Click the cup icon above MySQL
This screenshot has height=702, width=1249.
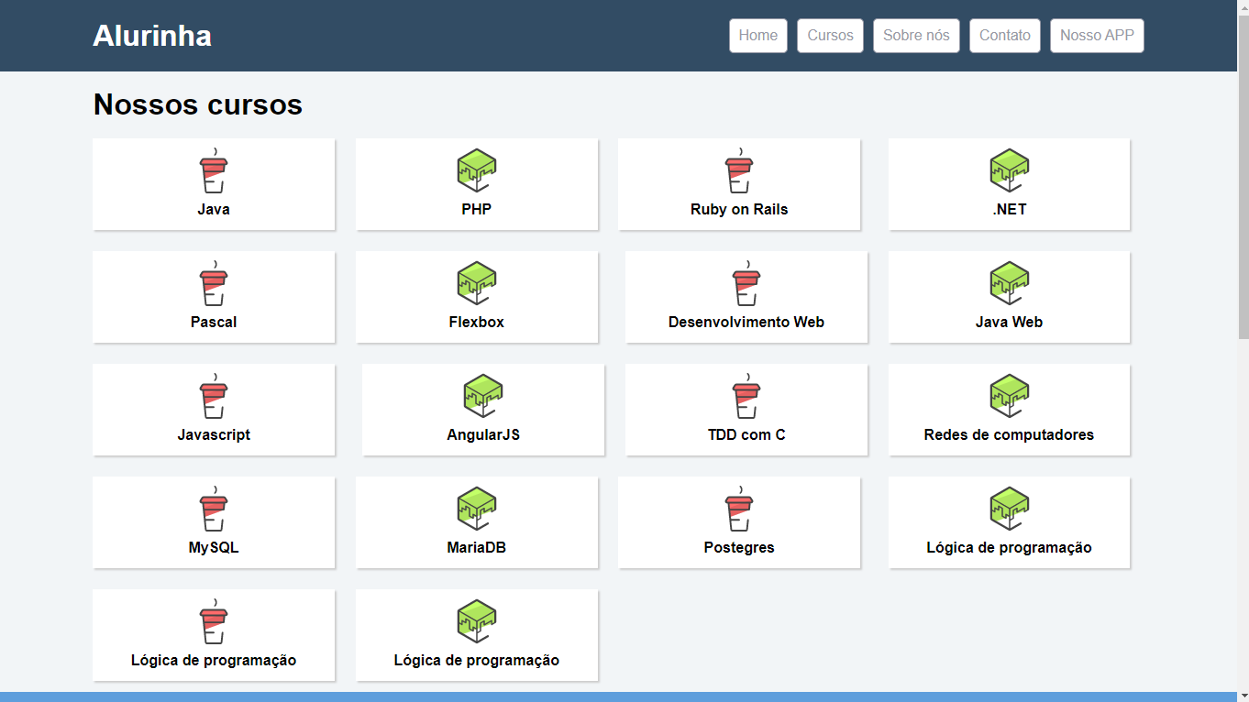point(214,510)
